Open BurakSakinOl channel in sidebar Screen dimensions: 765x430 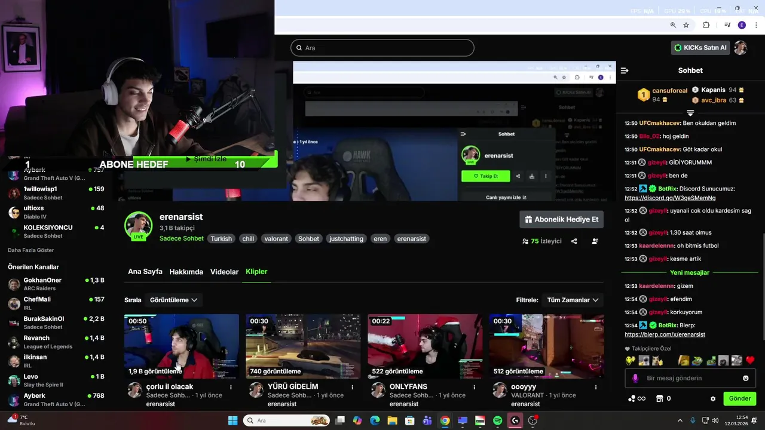56,322
